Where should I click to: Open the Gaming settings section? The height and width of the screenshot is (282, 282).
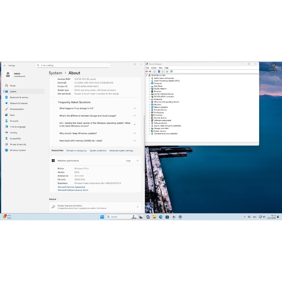click(13, 133)
